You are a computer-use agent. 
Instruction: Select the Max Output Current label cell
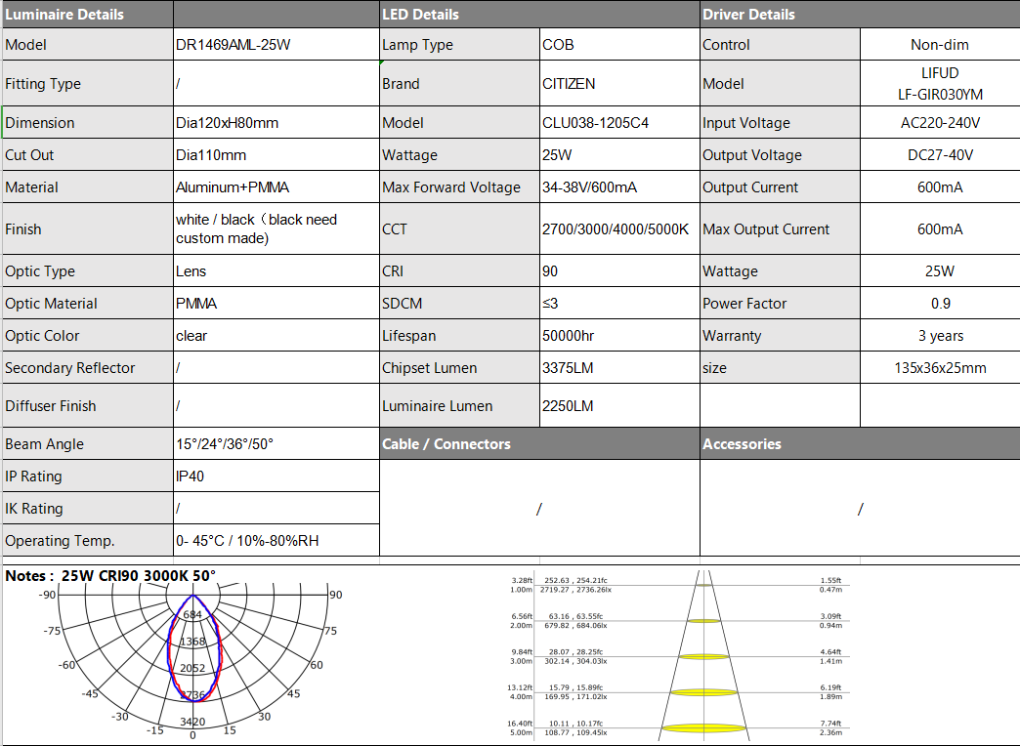tap(780, 228)
